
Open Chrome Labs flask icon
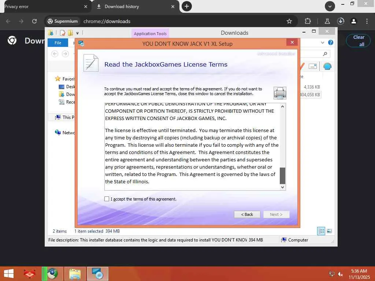coord(327,21)
